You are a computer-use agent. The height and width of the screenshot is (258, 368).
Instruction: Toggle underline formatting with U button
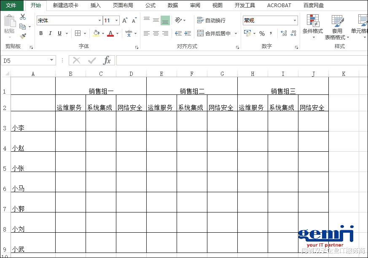pyautogui.click(x=59, y=33)
